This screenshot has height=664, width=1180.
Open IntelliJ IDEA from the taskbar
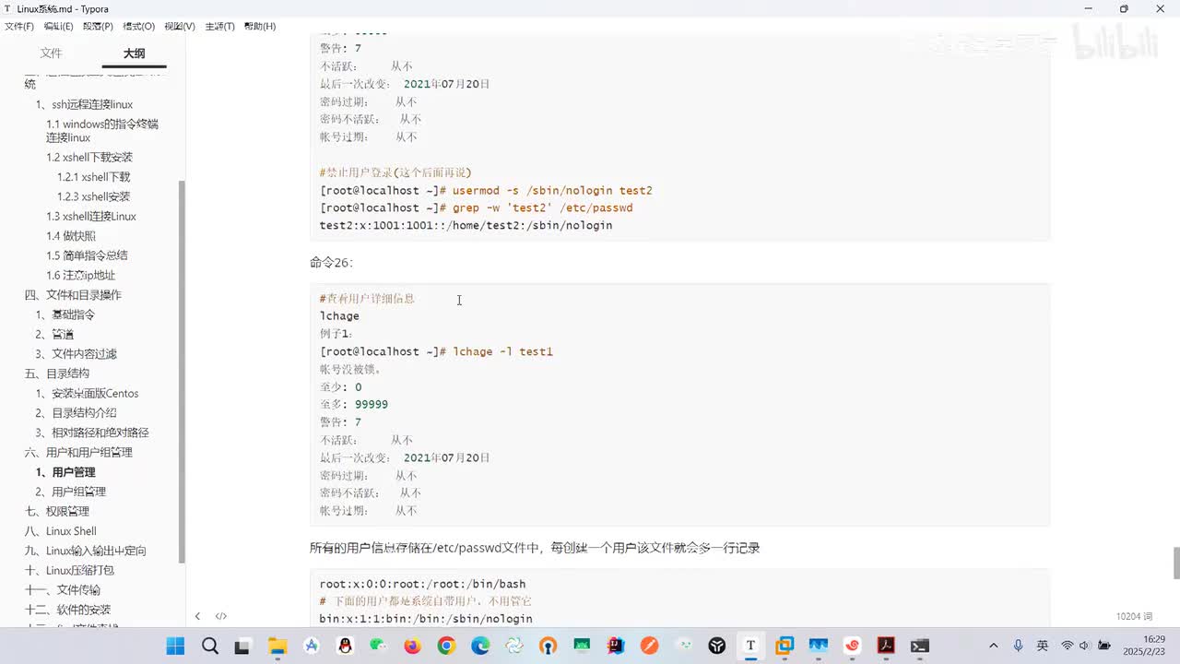point(615,646)
